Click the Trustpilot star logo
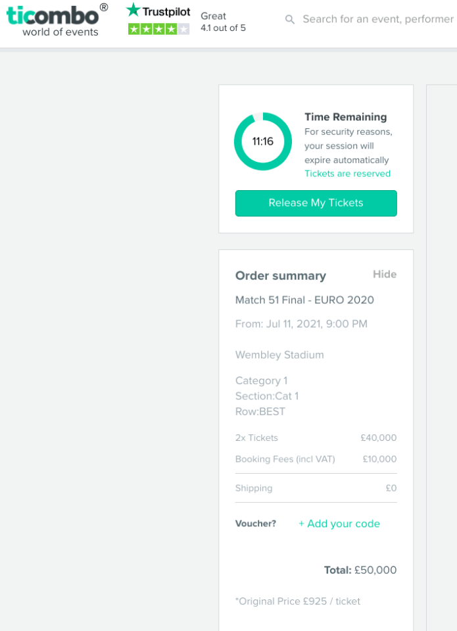The image size is (457, 631). (x=158, y=11)
